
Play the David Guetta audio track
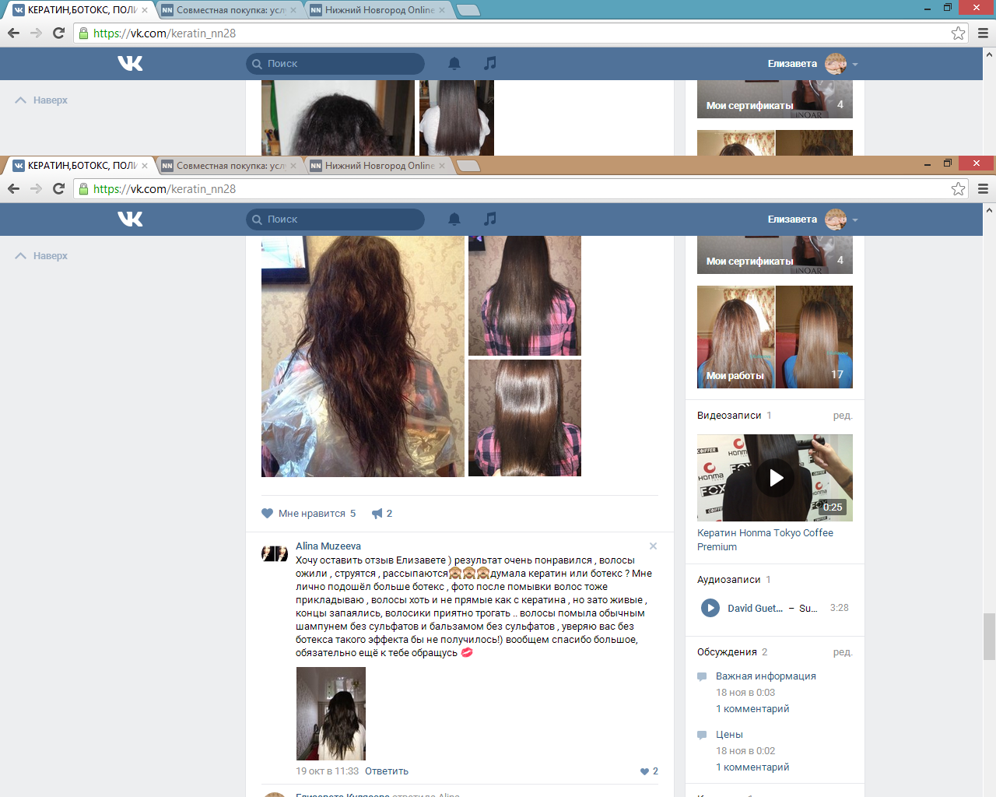710,608
